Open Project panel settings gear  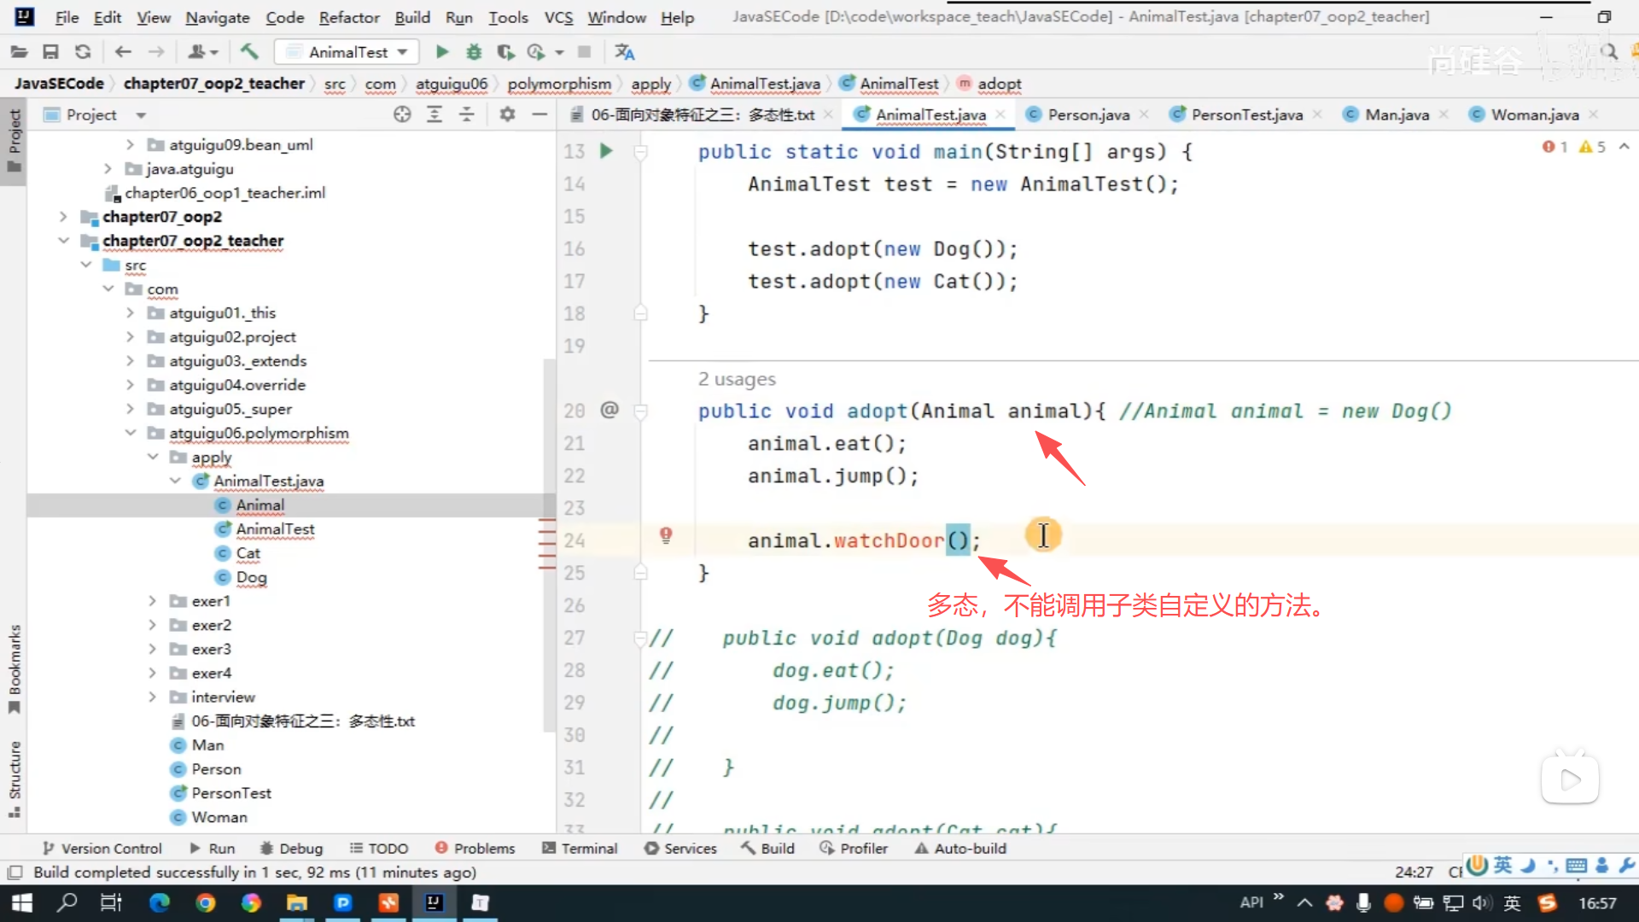[x=507, y=114]
